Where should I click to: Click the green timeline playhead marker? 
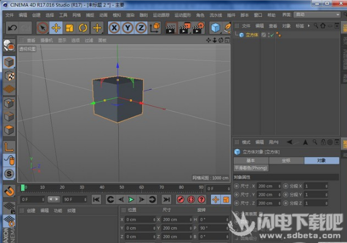(x=23, y=187)
